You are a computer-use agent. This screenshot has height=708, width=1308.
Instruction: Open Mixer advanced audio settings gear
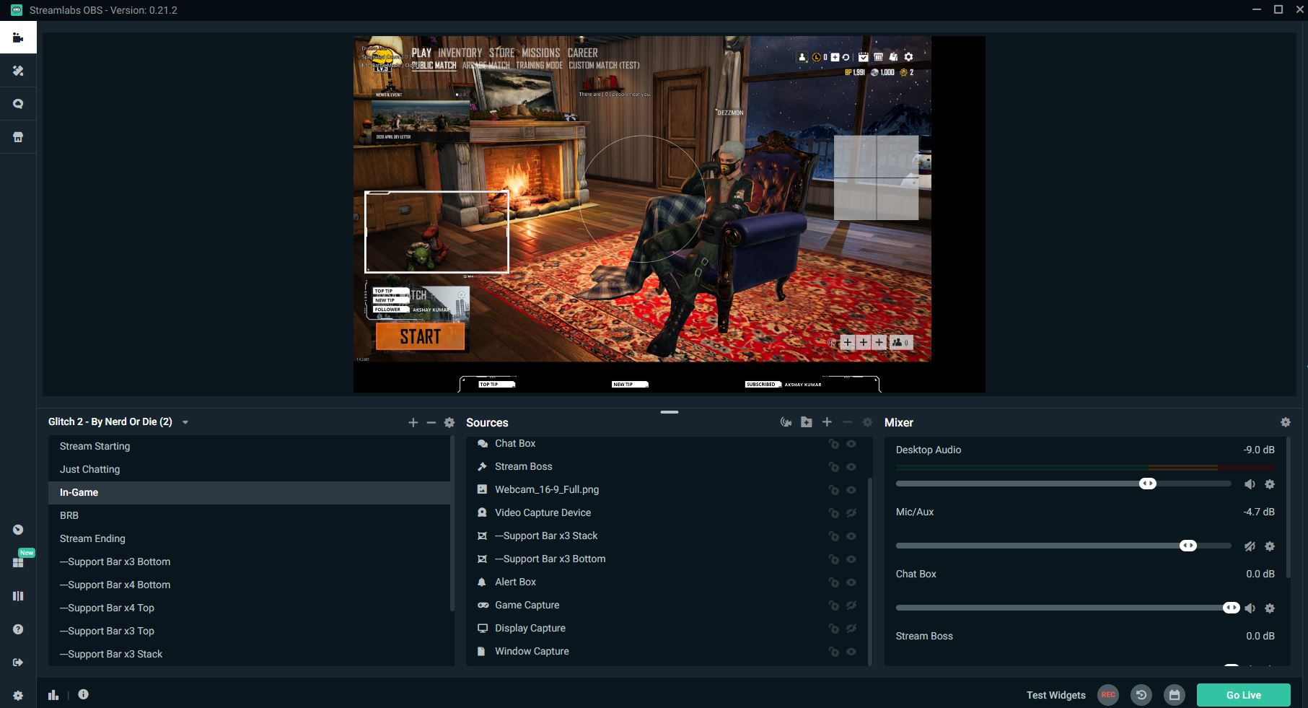click(x=1285, y=422)
